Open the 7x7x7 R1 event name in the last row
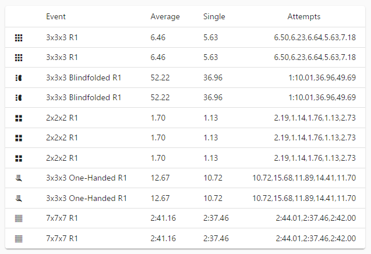 [x=62, y=238]
